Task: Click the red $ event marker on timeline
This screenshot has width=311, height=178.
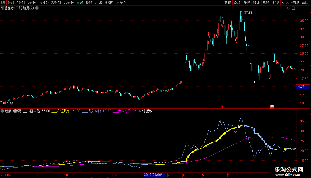Action: pos(222,107)
